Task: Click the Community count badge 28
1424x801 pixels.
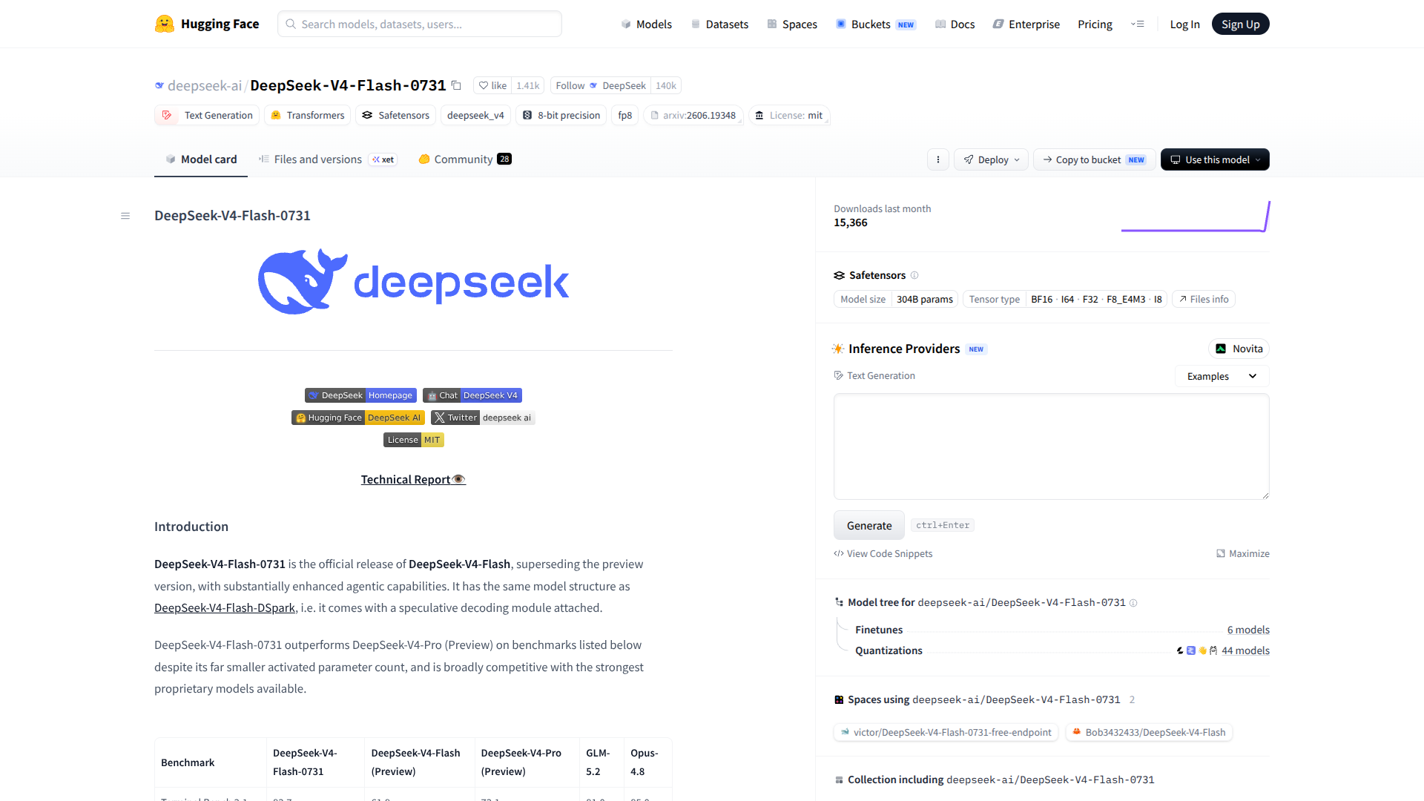Action: (504, 159)
